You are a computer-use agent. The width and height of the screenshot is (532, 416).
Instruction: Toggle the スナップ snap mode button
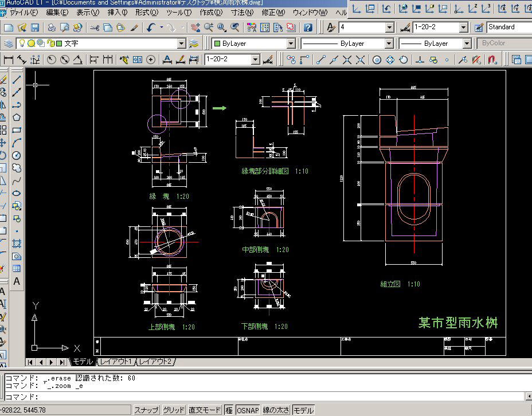coord(146,410)
